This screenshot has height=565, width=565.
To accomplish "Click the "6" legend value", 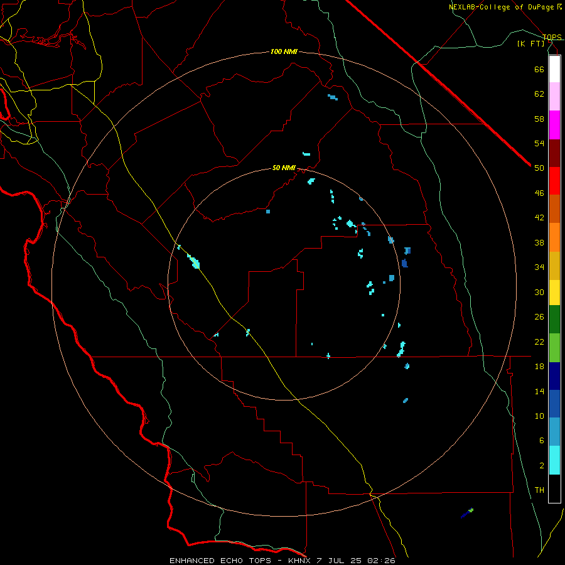I will 542,441.
